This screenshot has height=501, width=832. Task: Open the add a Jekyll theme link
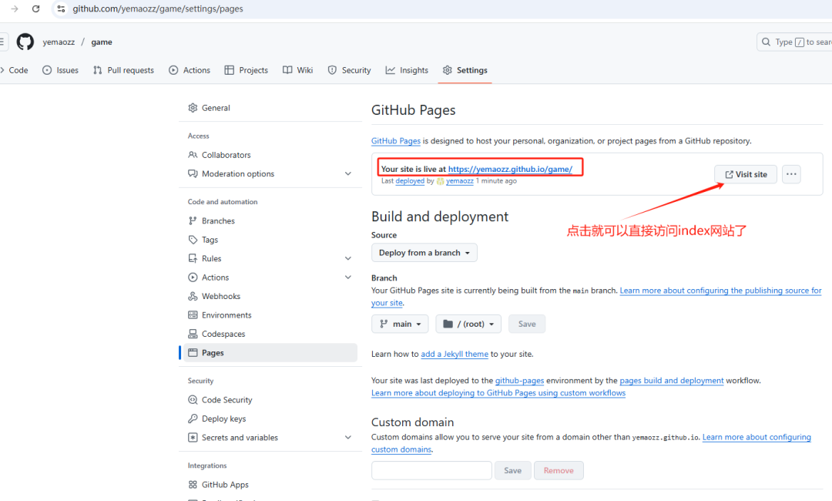455,354
